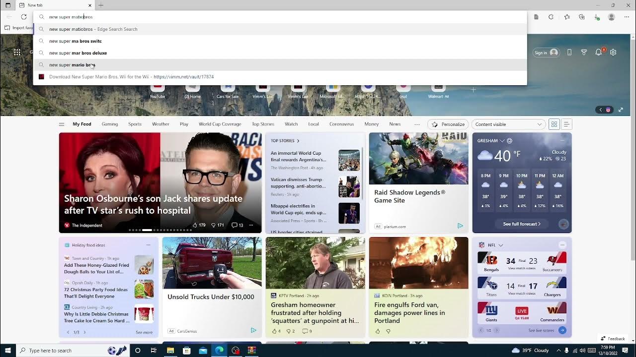This screenshot has height=357, width=636.
Task: Open the Feedback button
Action: (613, 339)
